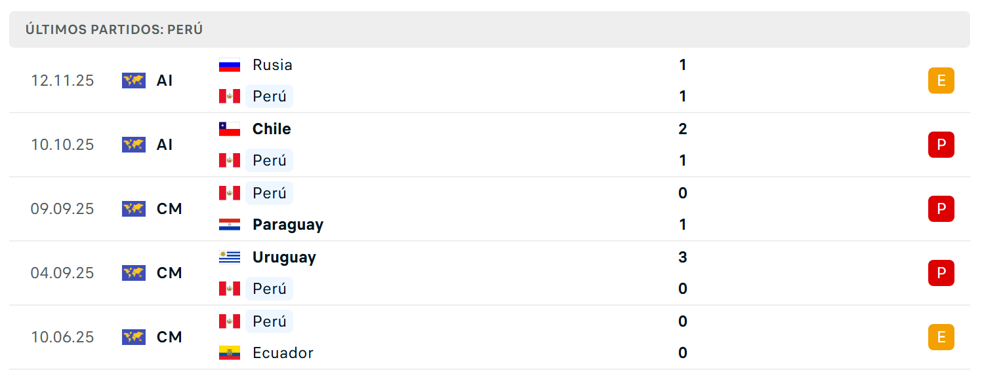Click the orange E badge for Russia match

(941, 81)
